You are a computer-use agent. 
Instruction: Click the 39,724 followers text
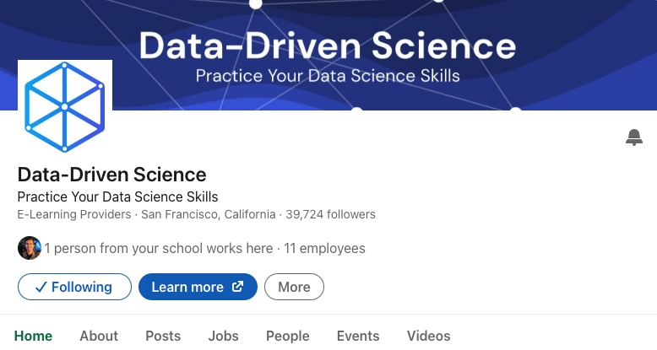point(330,214)
